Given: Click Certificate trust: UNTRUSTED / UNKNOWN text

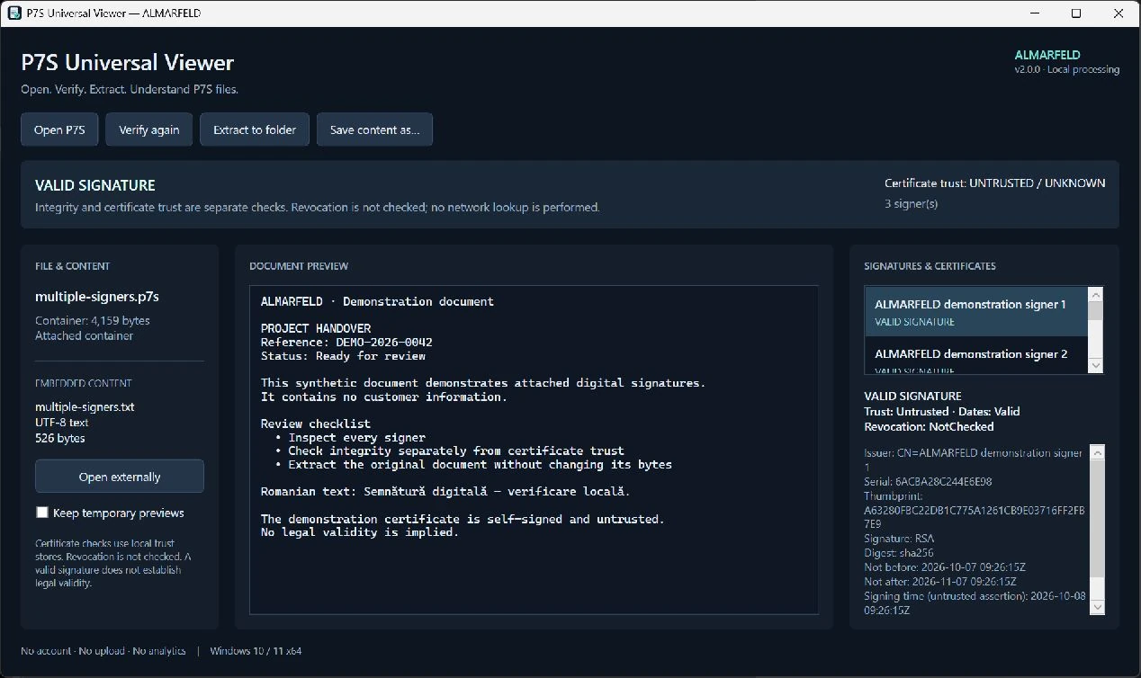Looking at the screenshot, I should pyautogui.click(x=994, y=183).
